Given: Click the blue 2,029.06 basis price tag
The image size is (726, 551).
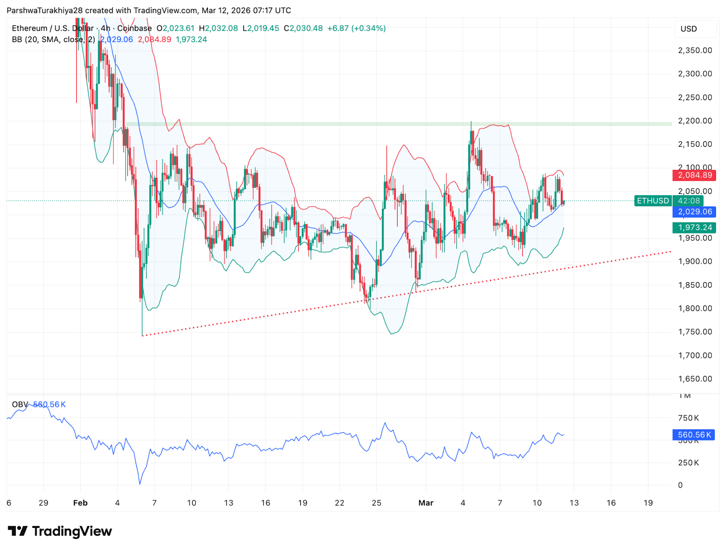Looking at the screenshot, I should point(694,212).
